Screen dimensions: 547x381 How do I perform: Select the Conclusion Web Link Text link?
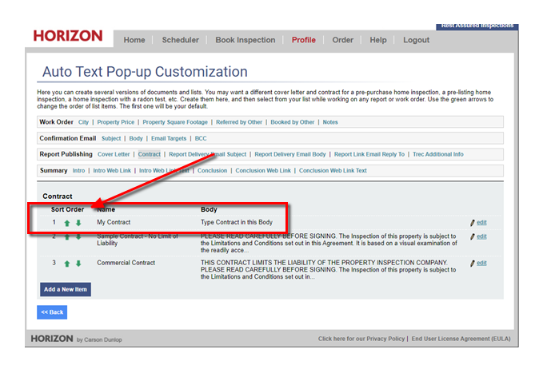[x=333, y=170]
